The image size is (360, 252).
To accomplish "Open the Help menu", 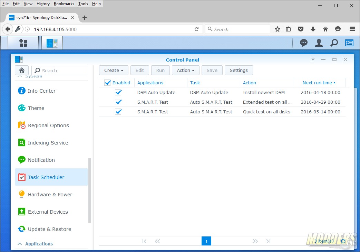I will (96, 4).
